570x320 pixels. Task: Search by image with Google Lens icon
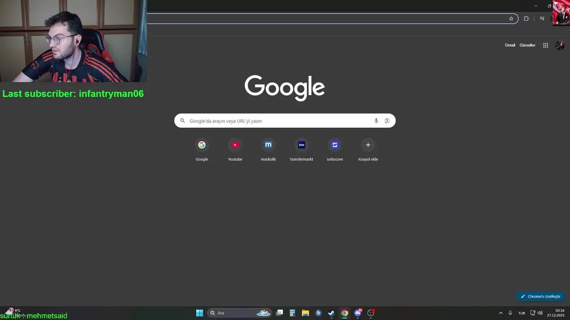coord(387,121)
